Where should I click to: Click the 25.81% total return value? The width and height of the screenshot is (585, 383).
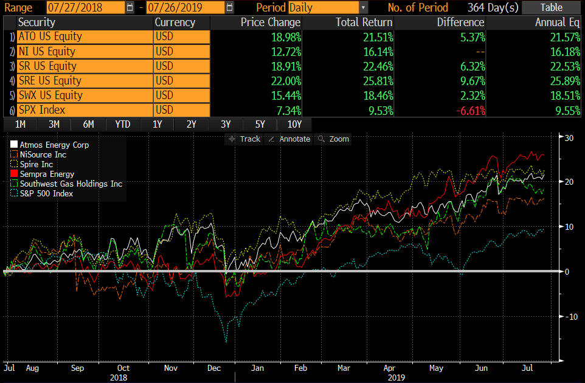tap(378, 81)
